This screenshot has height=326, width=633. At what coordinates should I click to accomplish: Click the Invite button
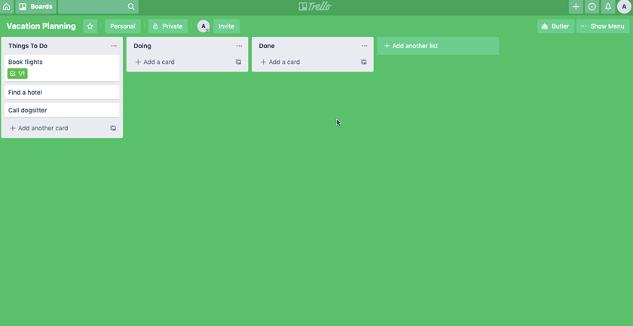[226, 26]
